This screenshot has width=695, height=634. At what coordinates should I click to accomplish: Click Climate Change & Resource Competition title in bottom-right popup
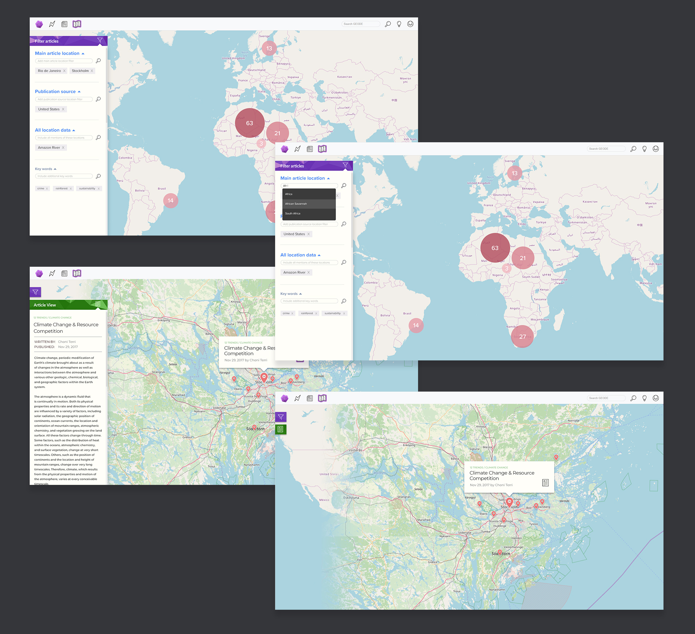502,475
